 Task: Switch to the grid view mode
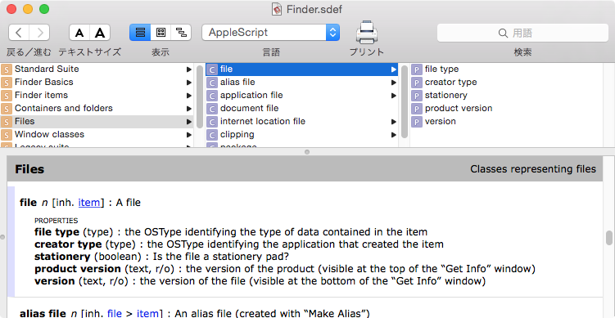(161, 33)
